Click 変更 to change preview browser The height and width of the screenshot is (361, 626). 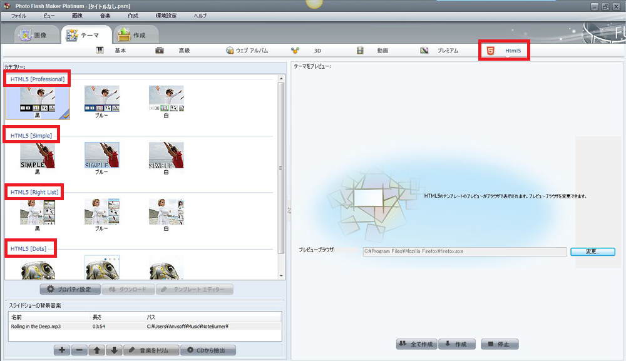click(x=592, y=252)
